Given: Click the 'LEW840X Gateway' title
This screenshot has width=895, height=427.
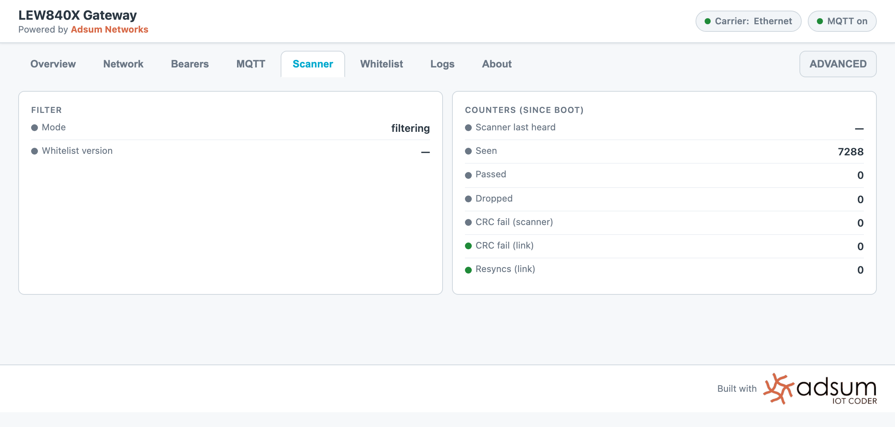Looking at the screenshot, I should pos(77,15).
